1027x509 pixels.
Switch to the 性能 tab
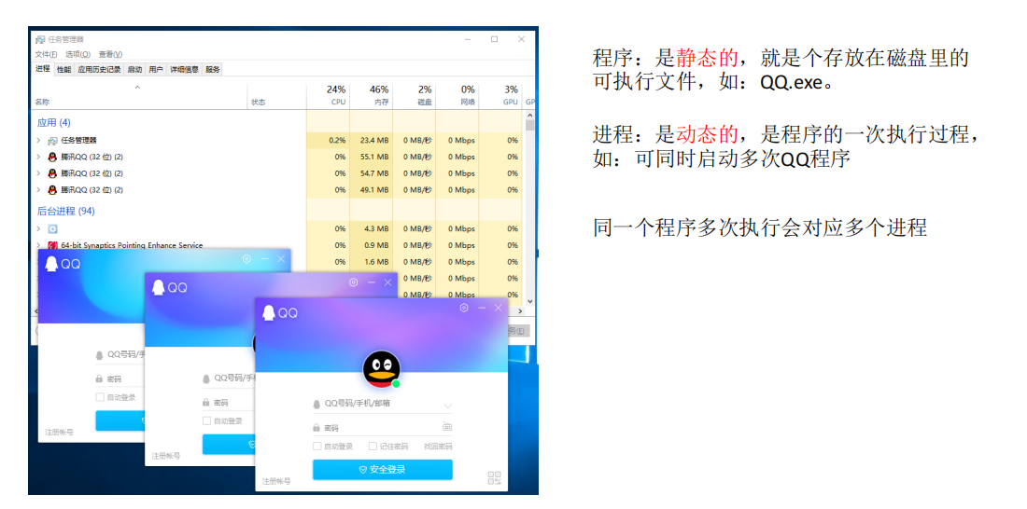[x=63, y=69]
